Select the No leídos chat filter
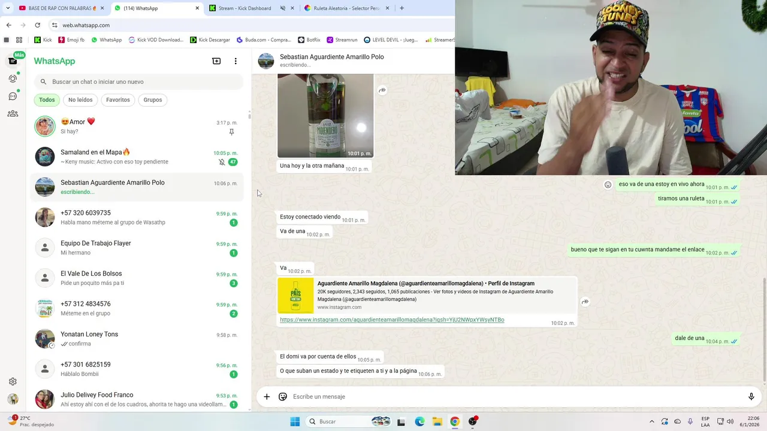Image resolution: width=767 pixels, height=431 pixels. [80, 100]
